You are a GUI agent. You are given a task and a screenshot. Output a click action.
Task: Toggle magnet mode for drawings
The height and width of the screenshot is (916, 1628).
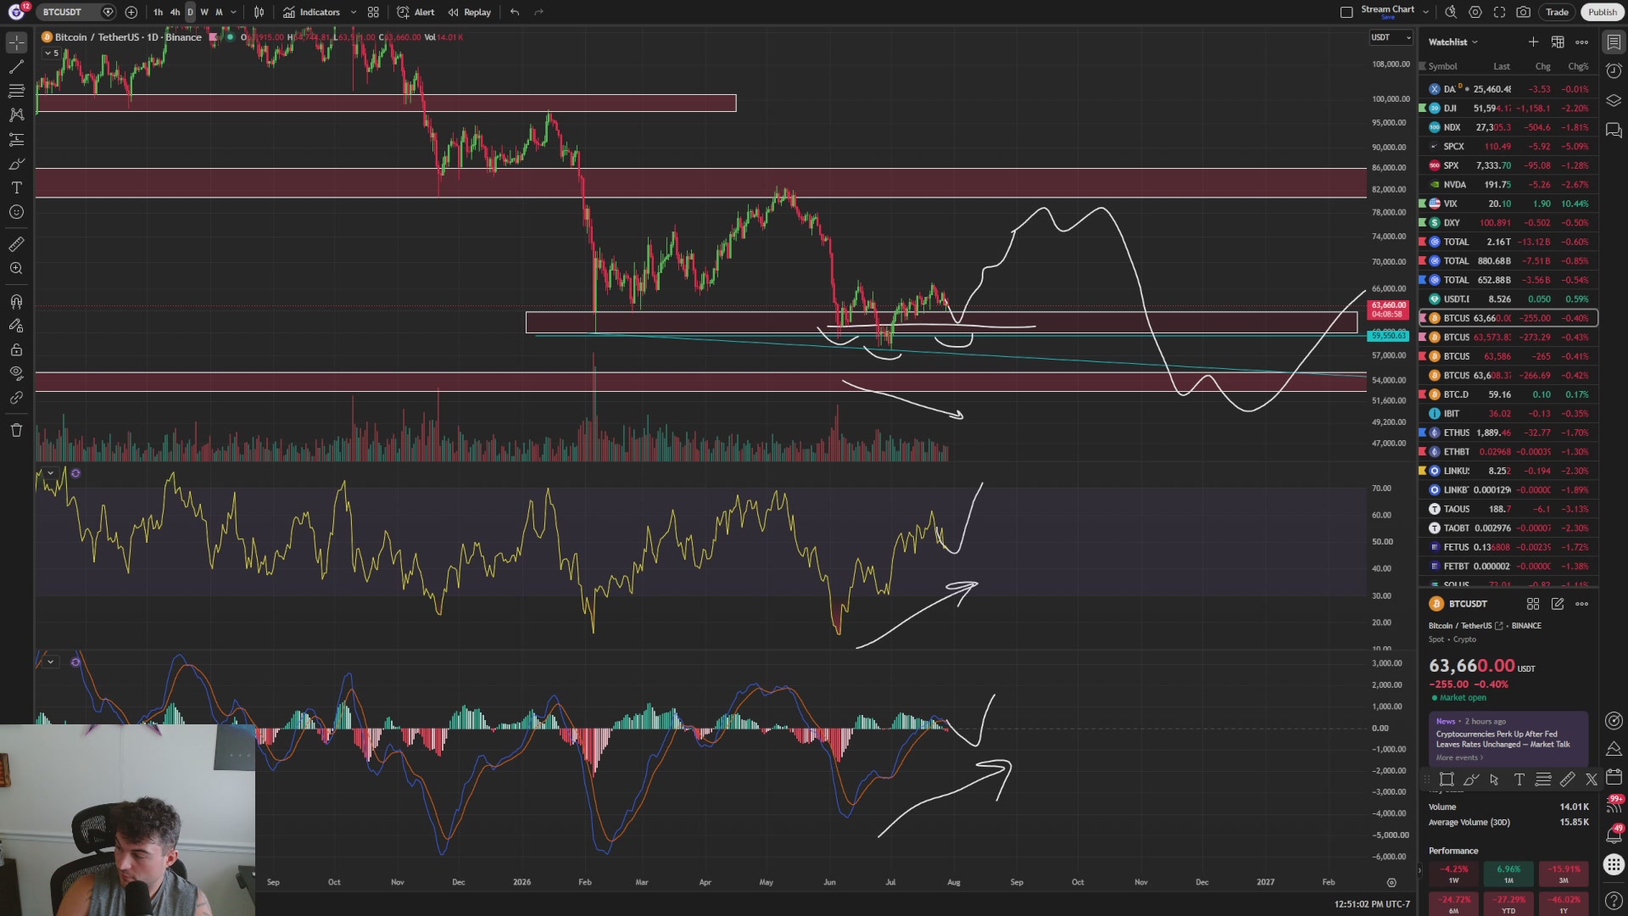[x=16, y=301]
